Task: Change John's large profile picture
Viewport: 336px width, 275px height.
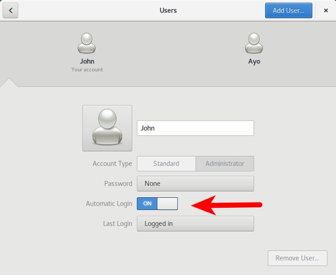Action: point(107,128)
